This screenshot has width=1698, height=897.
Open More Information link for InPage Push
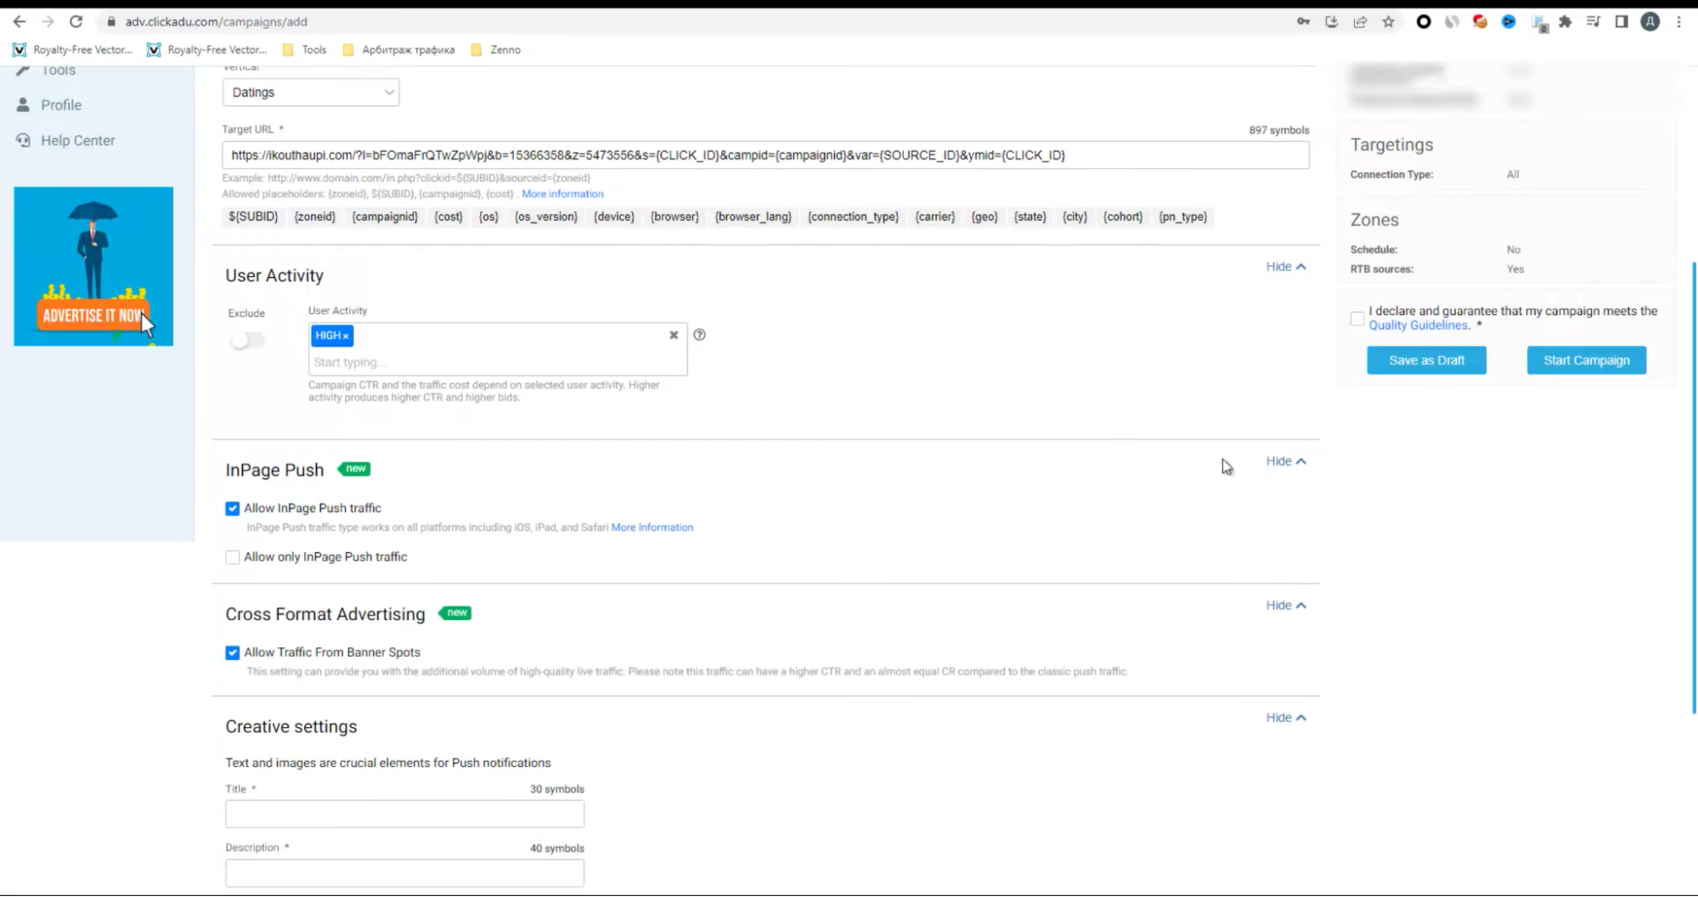pos(652,527)
